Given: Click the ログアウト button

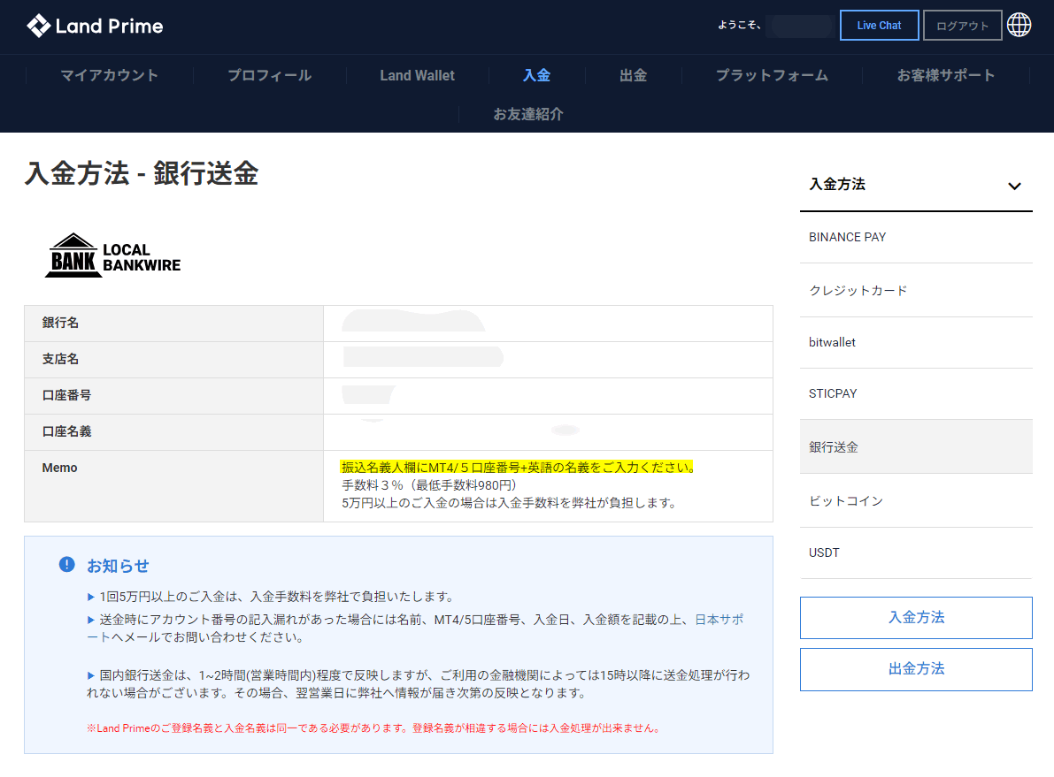Looking at the screenshot, I should click(x=962, y=26).
